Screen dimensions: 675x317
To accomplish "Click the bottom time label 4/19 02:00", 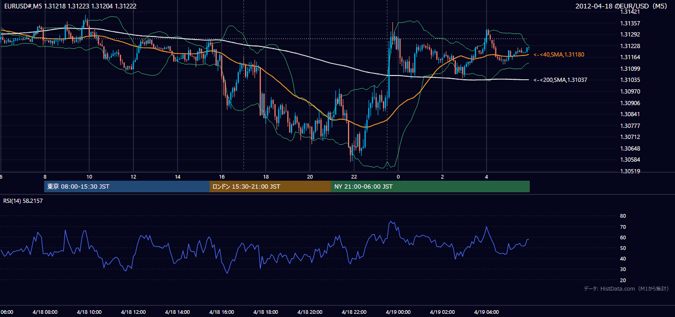I will (442, 312).
